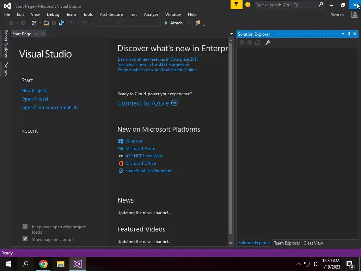Click Solution Explorer Back icon

point(242,42)
